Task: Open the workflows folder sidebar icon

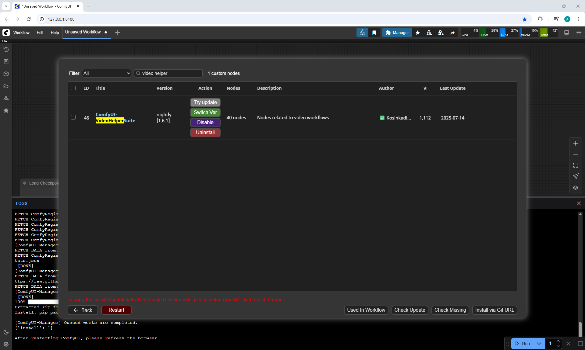Action: tap(6, 86)
